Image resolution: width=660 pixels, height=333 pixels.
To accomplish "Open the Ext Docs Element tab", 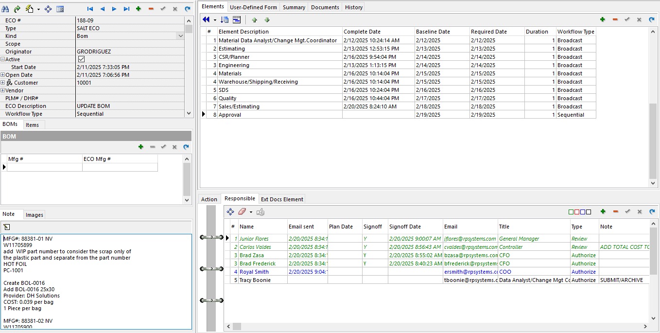I will pos(282,199).
